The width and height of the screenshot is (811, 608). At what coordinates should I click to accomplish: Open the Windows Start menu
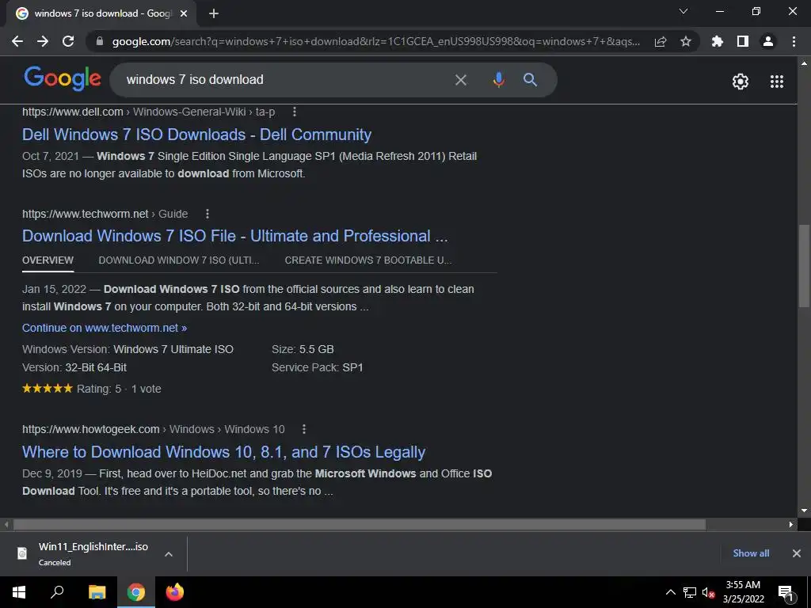[19, 592]
